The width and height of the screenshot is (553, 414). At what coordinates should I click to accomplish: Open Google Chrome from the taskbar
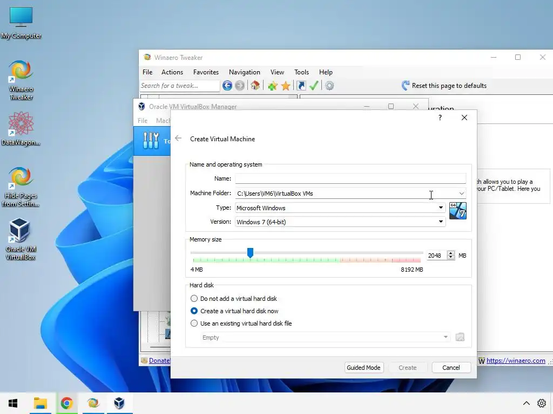(x=66, y=403)
